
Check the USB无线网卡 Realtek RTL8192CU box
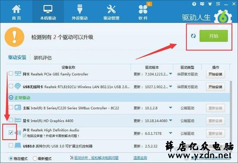11,86
